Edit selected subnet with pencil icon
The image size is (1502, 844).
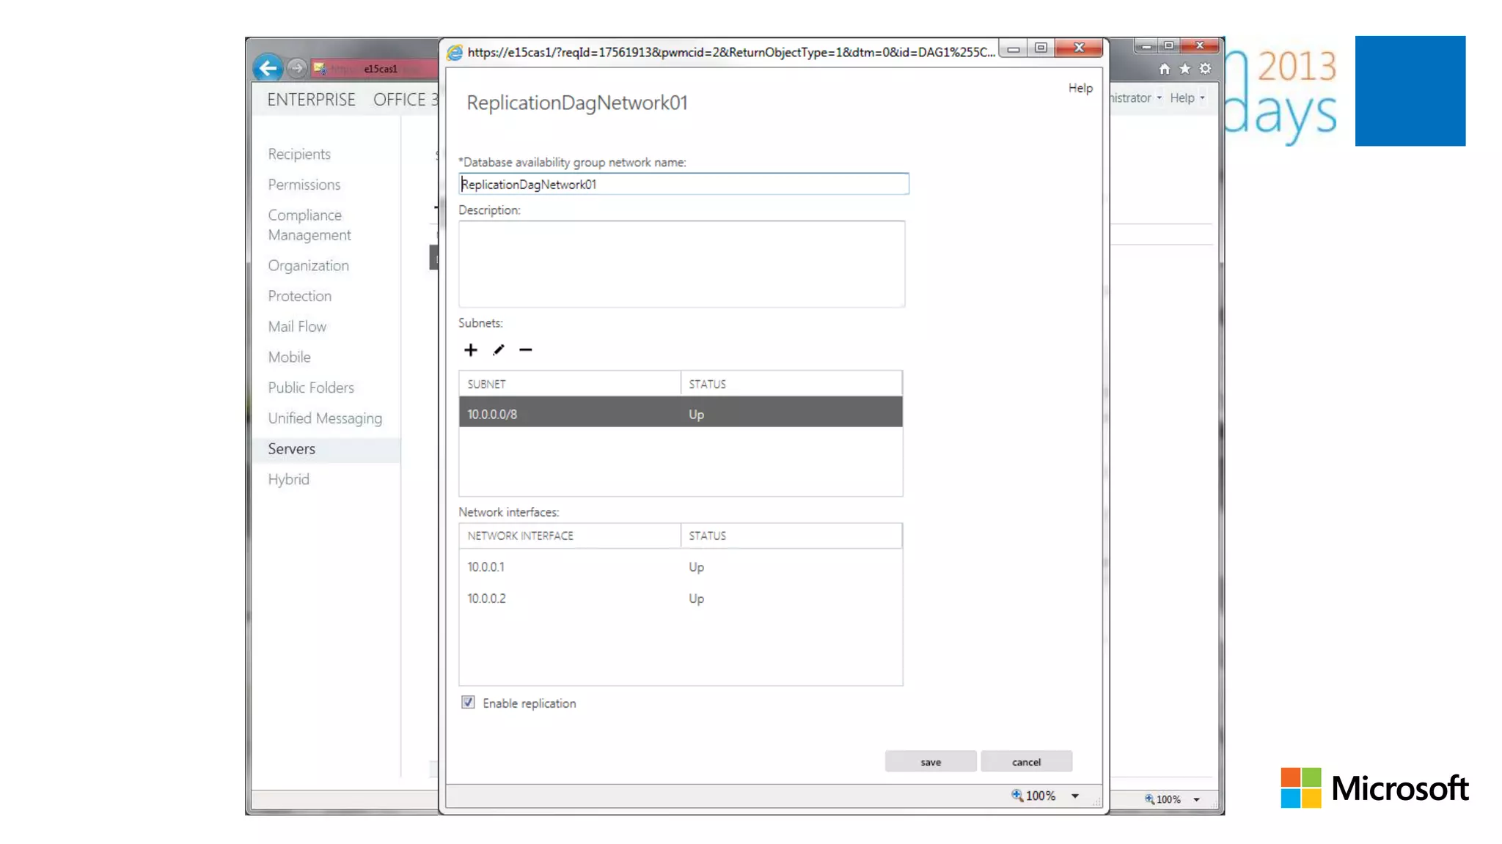[x=499, y=350]
